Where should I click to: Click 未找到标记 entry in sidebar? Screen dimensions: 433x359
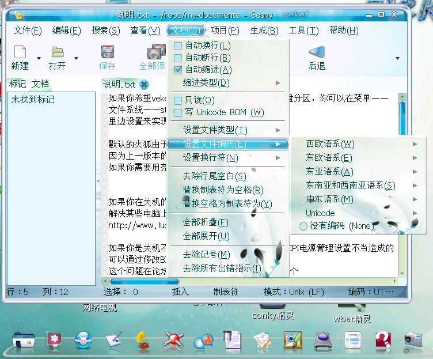(x=33, y=99)
